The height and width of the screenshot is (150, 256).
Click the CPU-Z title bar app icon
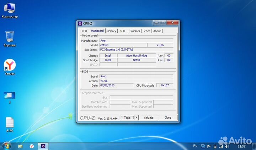[80, 24]
